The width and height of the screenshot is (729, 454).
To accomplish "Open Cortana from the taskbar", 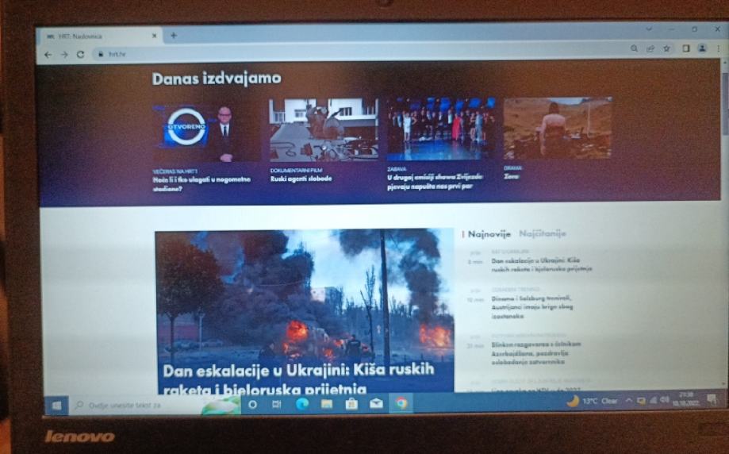I will 252,405.
